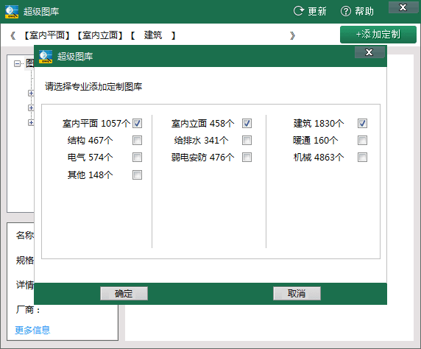Check the 机械 4863个 checkbox
Viewport: 421px width, 349px height.
(362, 157)
